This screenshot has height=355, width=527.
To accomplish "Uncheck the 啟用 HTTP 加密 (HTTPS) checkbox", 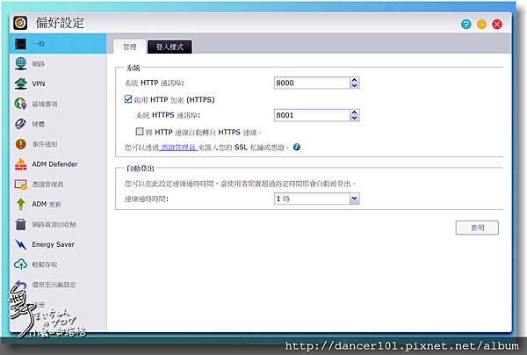I will pyautogui.click(x=128, y=98).
